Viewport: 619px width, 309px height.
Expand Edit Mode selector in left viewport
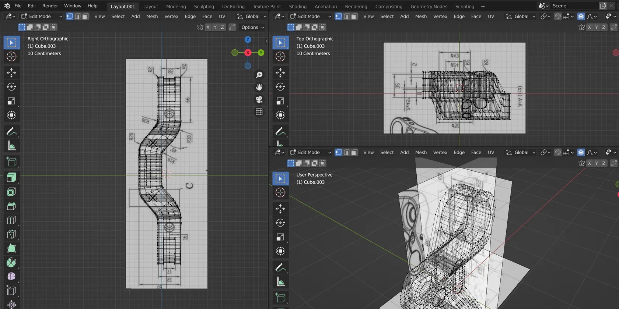(x=41, y=16)
